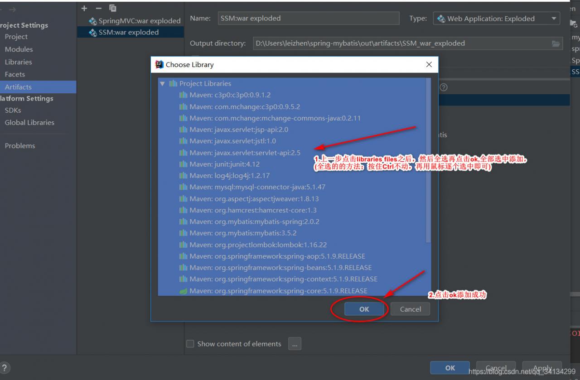Select Maven: spring-core:5.1.9.RELEASE library
Image resolution: width=580 pixels, height=380 pixels.
[292, 290]
